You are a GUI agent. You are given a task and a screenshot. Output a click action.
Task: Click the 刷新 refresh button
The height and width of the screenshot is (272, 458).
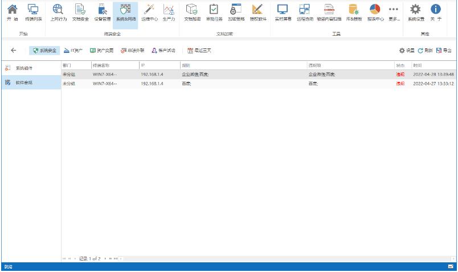point(425,51)
